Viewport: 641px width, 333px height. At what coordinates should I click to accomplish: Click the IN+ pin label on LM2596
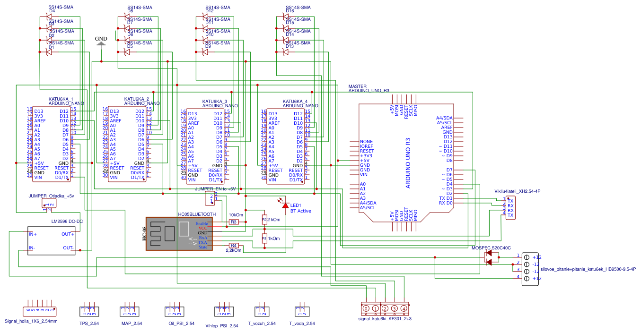[x=33, y=234]
